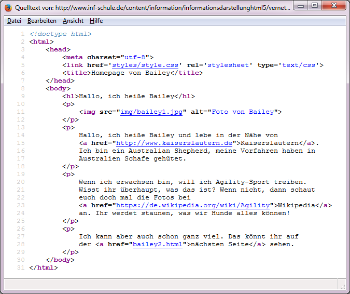Open the Datei menu

pos(14,21)
